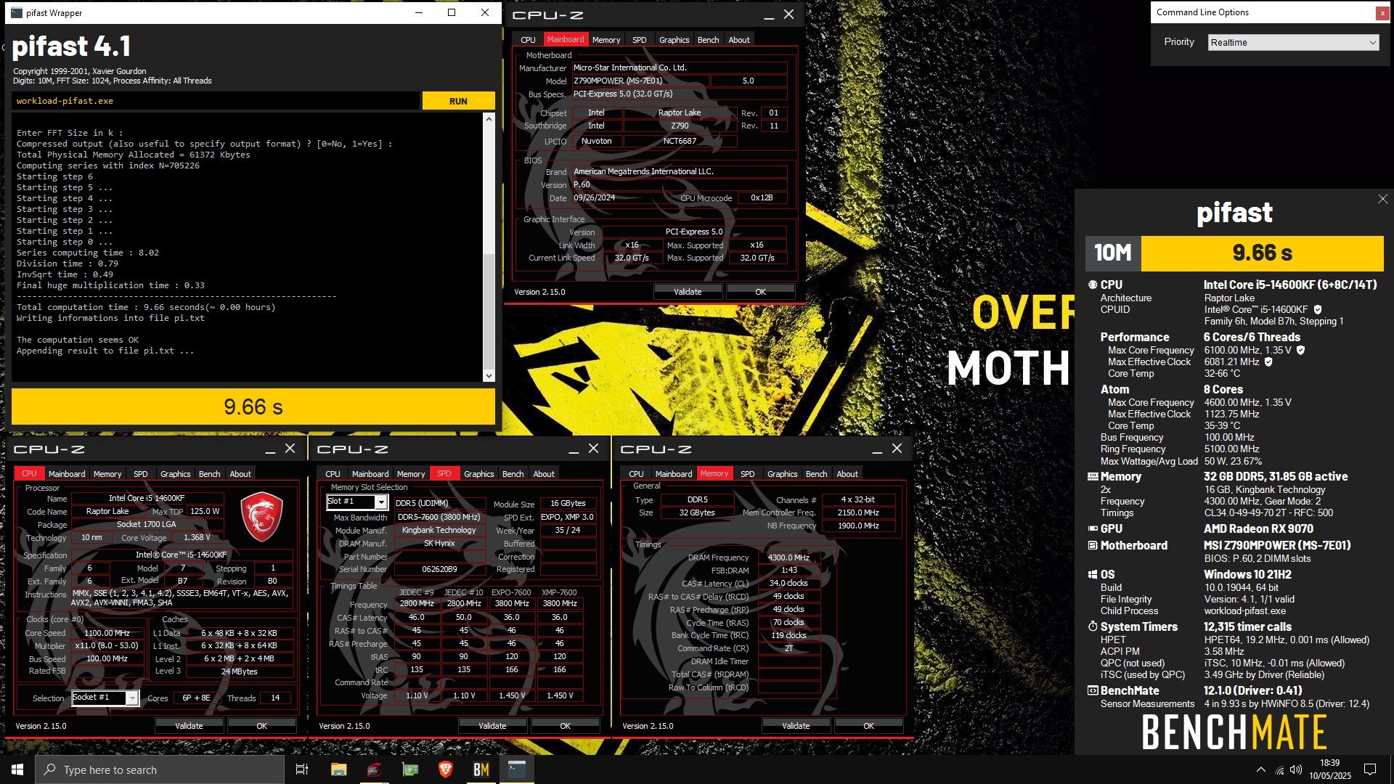The image size is (1394, 784).
Task: Click BIOS Version value P.60
Action: pos(679,184)
